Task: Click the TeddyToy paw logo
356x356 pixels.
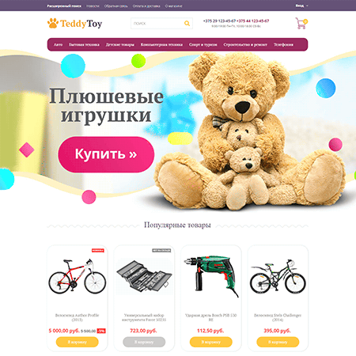Action: click(x=74, y=24)
